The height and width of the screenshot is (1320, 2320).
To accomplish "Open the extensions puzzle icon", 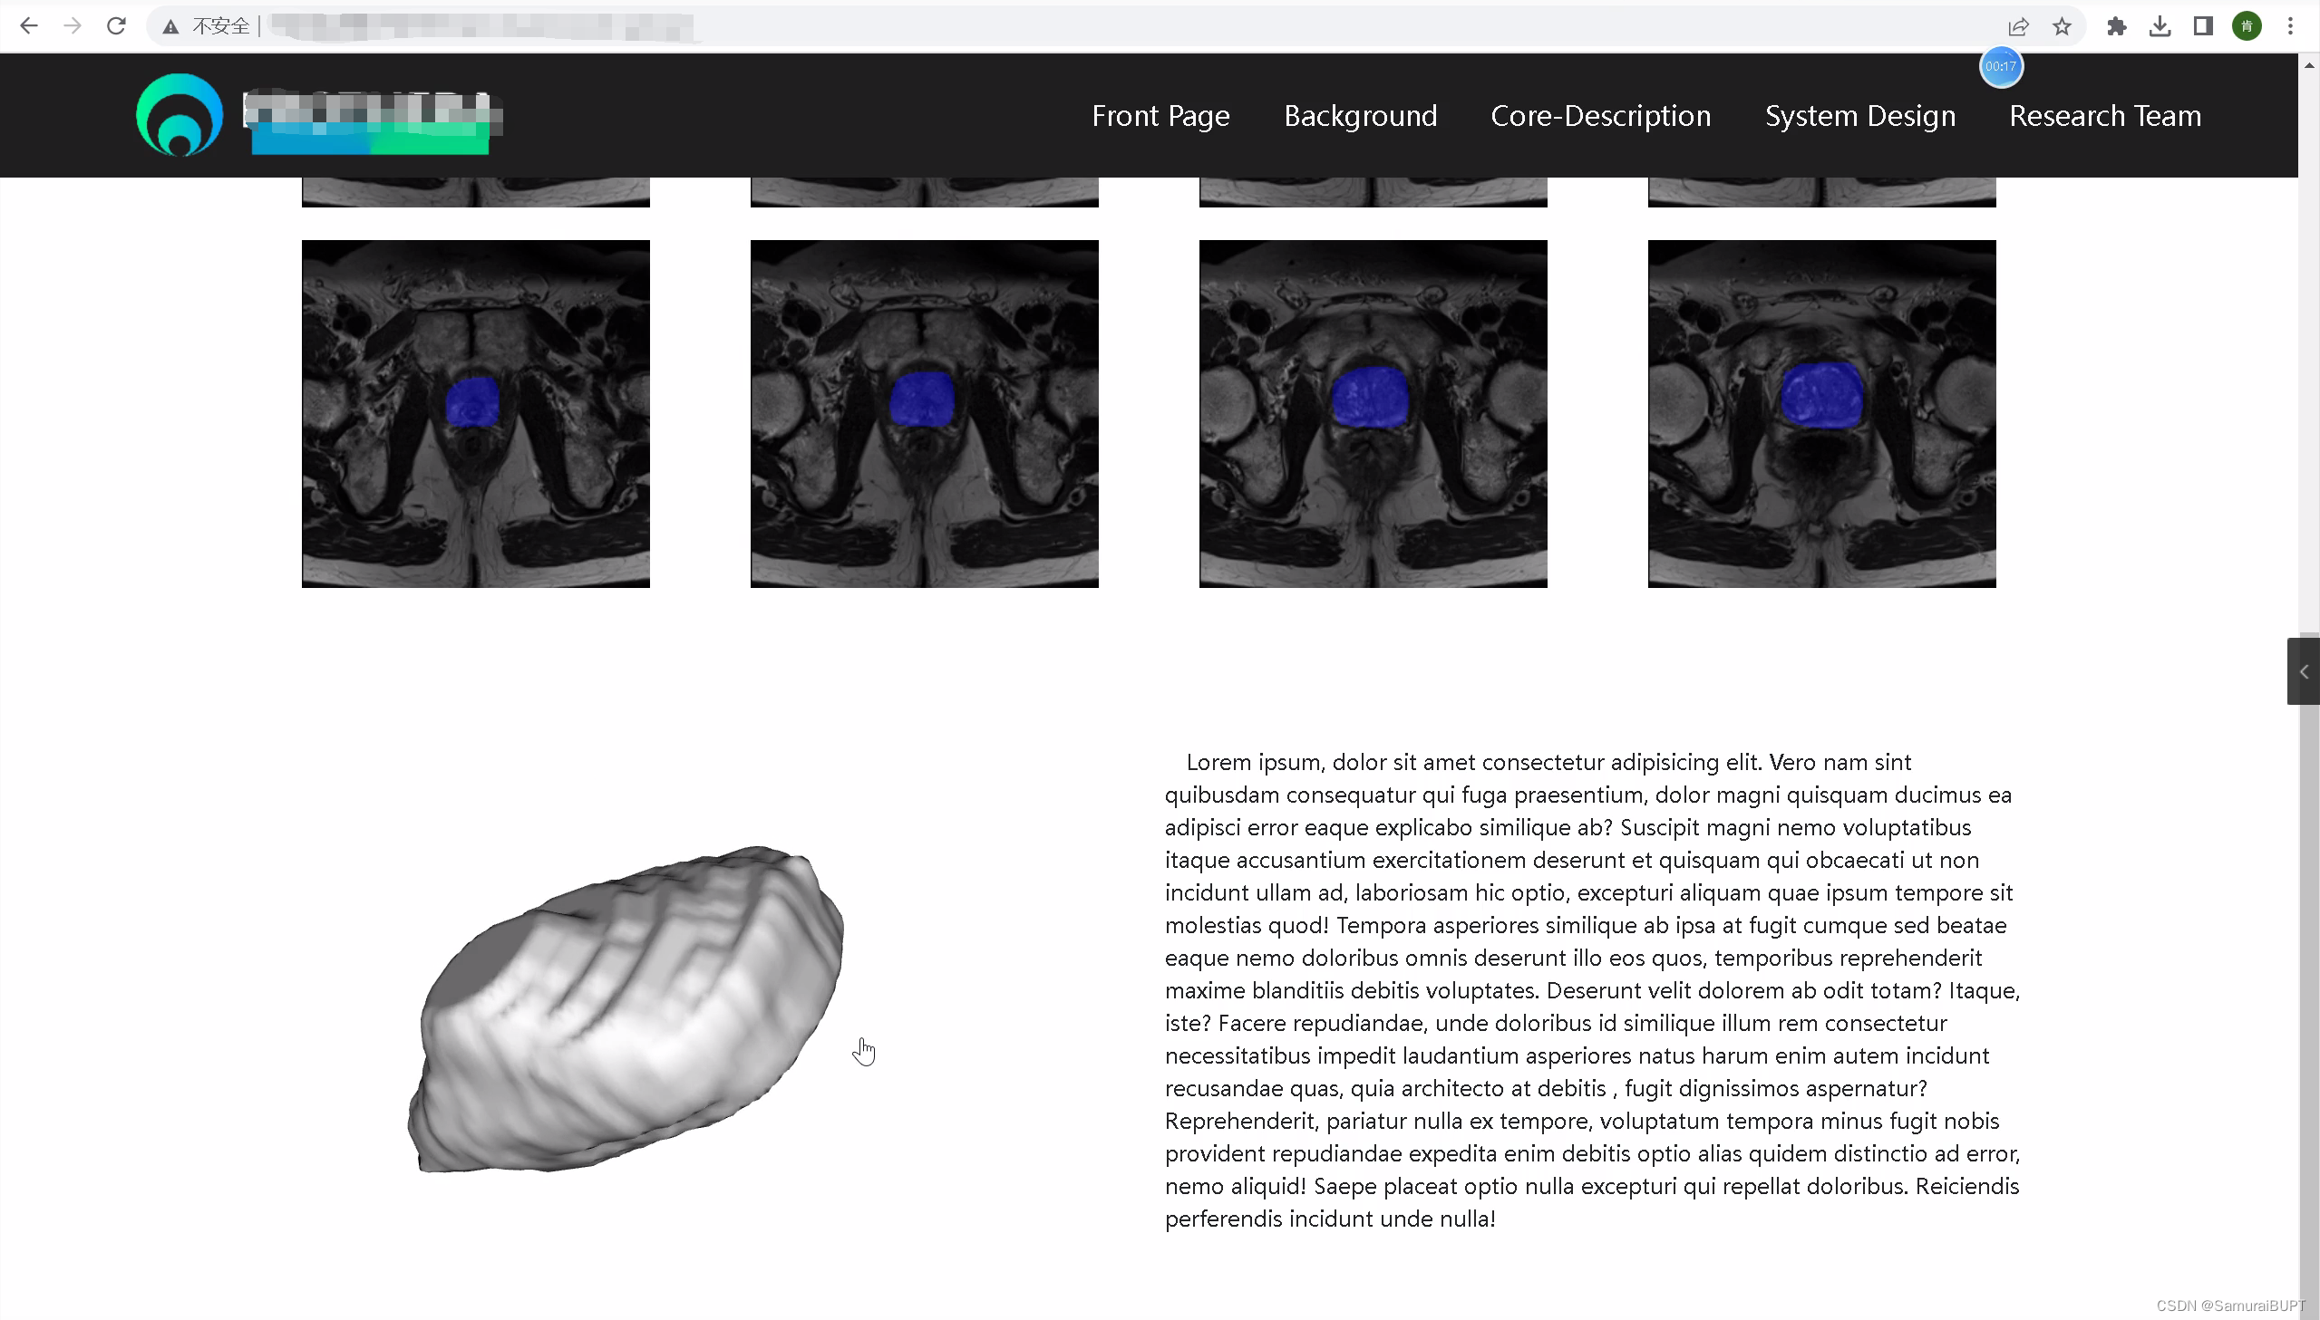I will pos(2117,26).
